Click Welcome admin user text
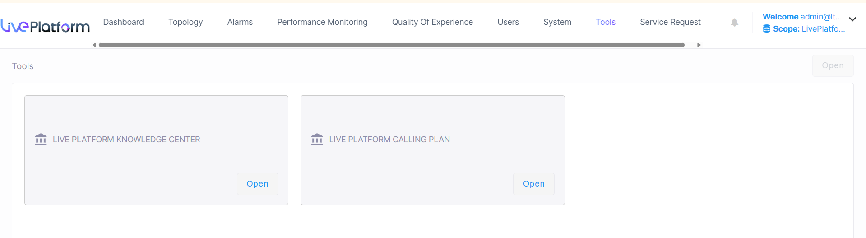The height and width of the screenshot is (238, 866). click(x=802, y=17)
